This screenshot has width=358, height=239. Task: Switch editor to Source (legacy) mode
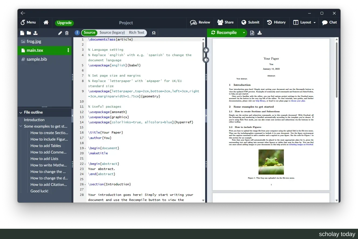[x=112, y=32]
